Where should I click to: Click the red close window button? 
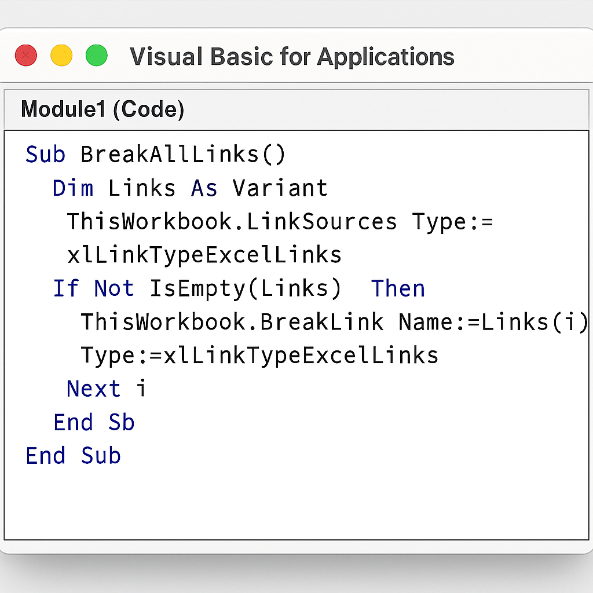[26, 56]
